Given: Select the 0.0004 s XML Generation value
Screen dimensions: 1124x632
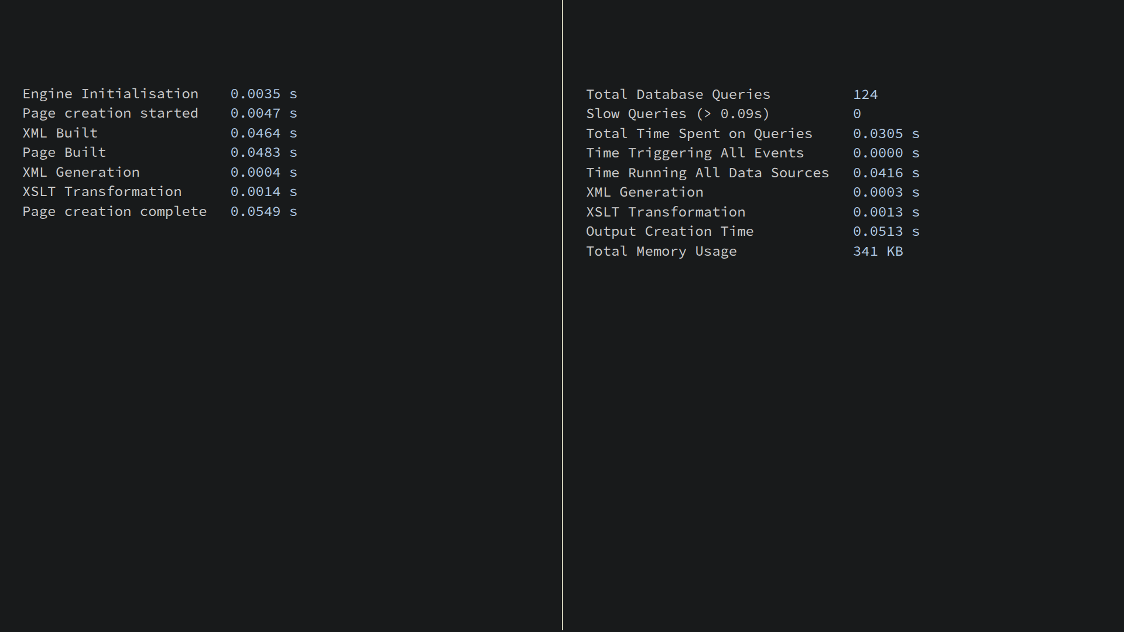Looking at the screenshot, I should click(x=263, y=172).
